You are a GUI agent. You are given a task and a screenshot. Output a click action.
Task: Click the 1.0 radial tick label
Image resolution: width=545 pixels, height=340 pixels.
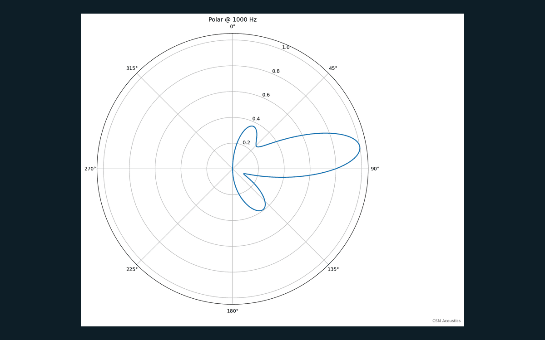pos(286,48)
